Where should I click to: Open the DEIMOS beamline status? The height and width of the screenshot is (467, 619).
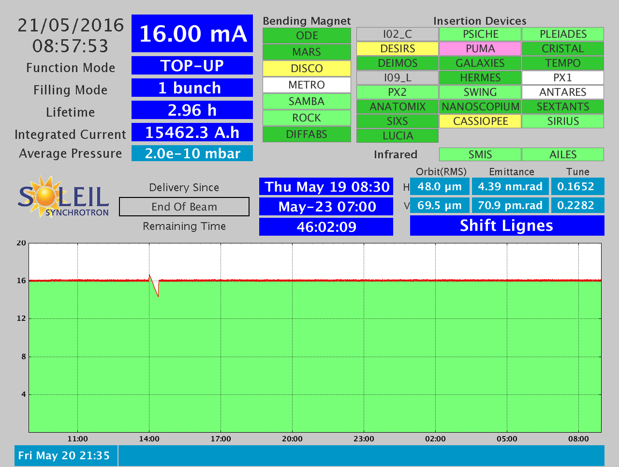coord(398,63)
